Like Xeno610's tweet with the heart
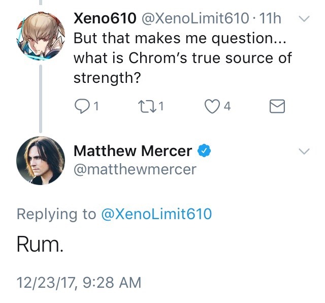Image resolution: width=325 pixels, height=303 pixels. point(211,106)
